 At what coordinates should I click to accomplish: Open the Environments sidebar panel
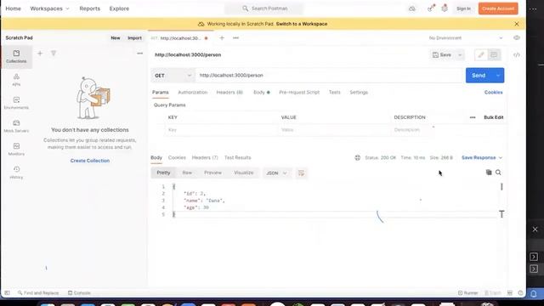pos(16,103)
